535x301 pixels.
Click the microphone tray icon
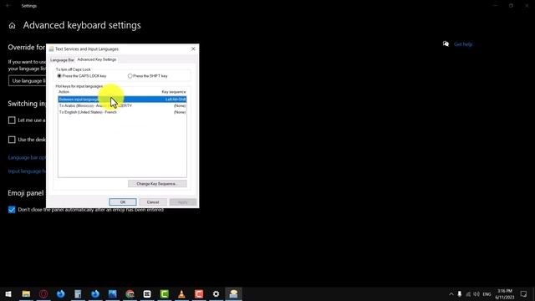point(460,294)
